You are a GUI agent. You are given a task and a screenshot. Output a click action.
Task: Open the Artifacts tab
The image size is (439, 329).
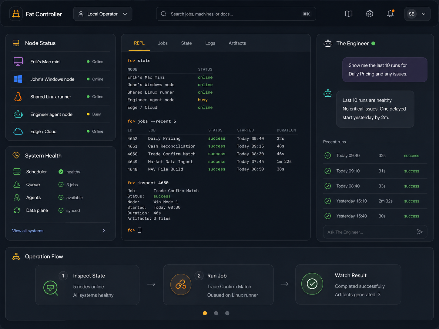click(237, 43)
